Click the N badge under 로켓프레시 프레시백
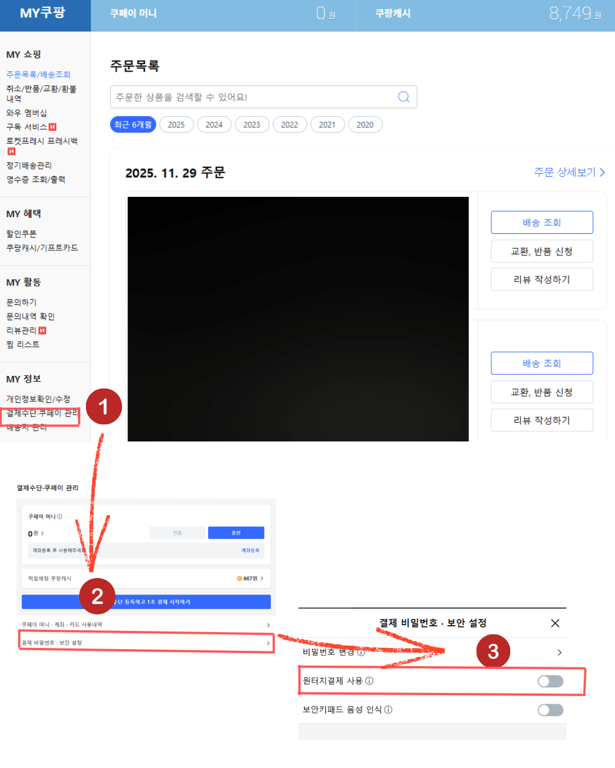The width and height of the screenshot is (615, 768). (x=11, y=151)
